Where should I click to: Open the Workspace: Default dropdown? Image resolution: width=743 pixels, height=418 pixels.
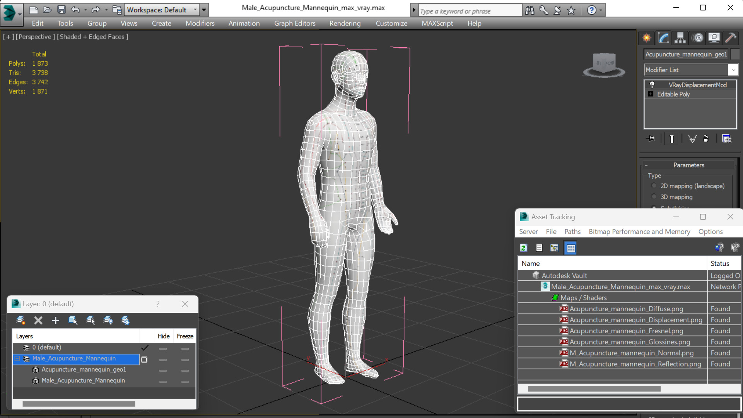[x=162, y=10]
